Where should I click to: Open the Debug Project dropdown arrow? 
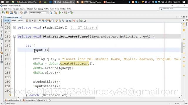(x=68, y=13)
